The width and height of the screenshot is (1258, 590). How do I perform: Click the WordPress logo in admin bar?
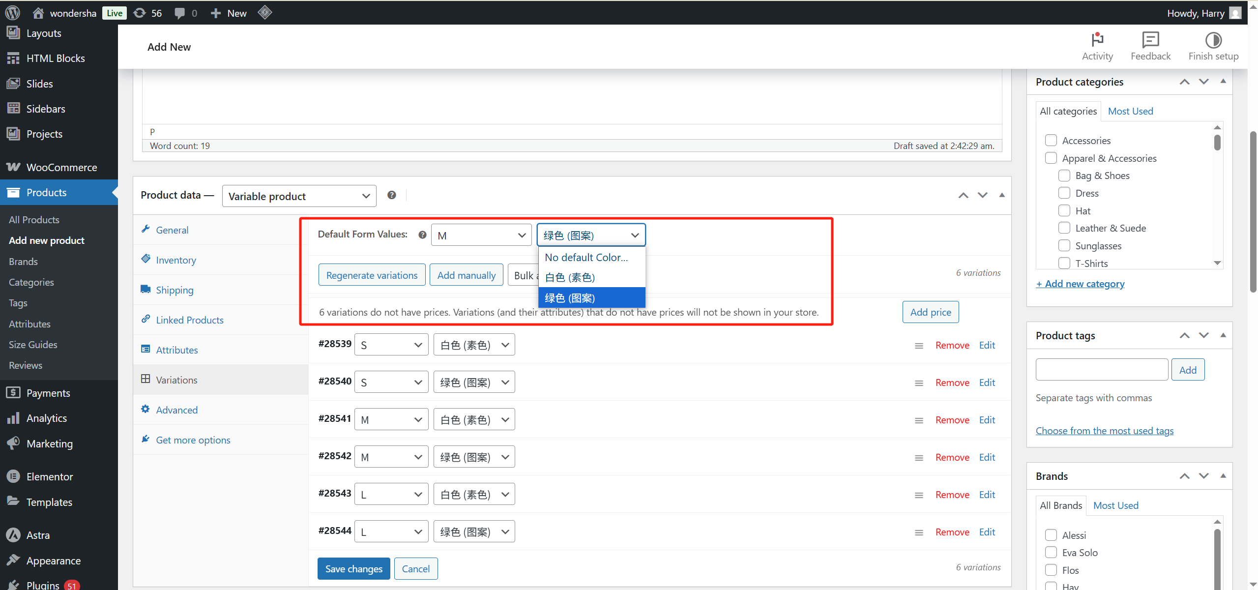tap(12, 13)
